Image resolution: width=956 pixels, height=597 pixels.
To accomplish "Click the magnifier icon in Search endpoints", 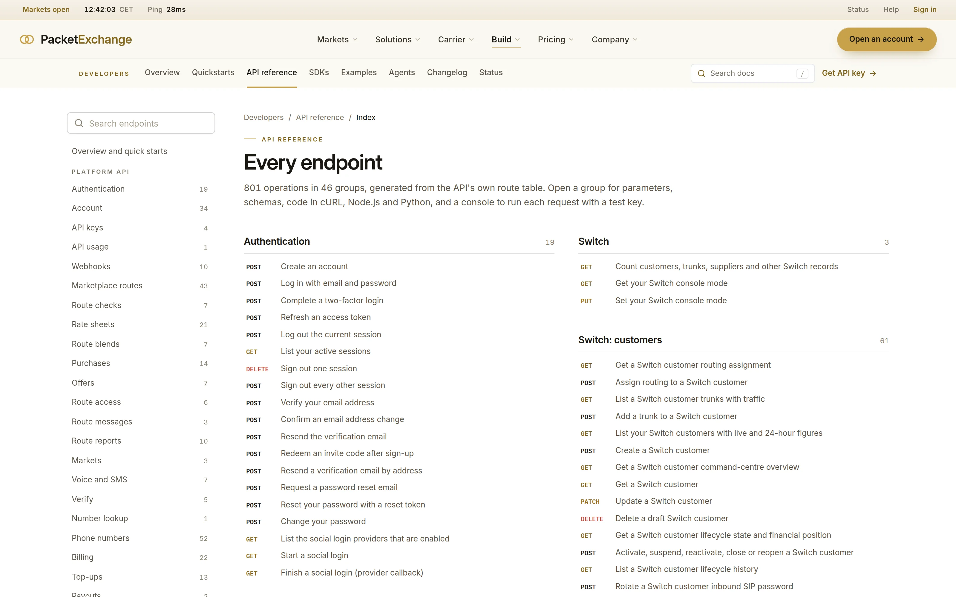I will coord(79,123).
